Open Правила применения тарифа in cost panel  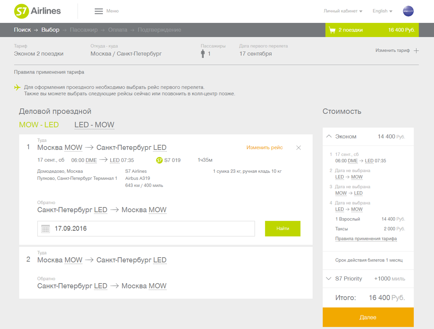point(366,239)
